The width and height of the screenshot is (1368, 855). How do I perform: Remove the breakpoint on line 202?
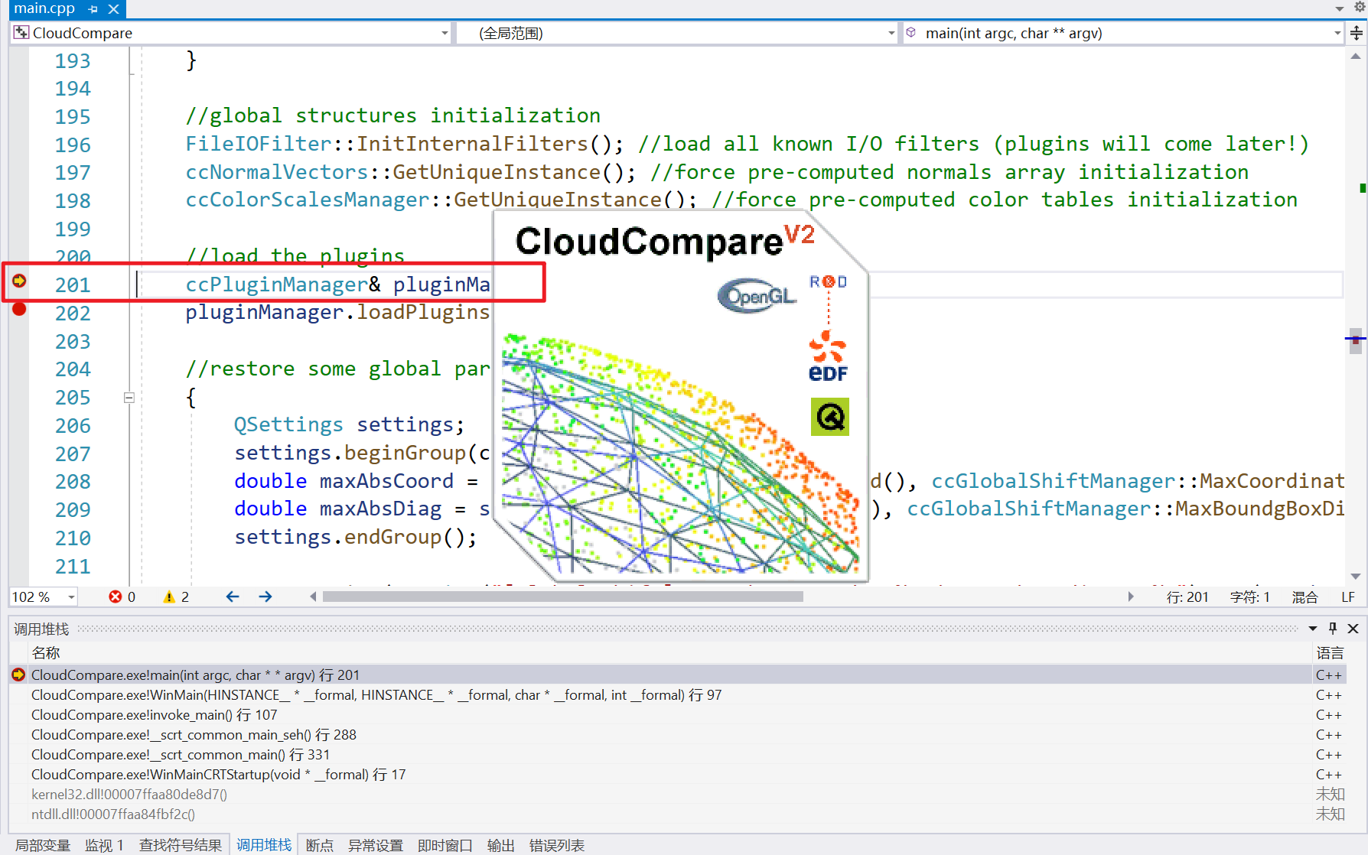coord(19,309)
